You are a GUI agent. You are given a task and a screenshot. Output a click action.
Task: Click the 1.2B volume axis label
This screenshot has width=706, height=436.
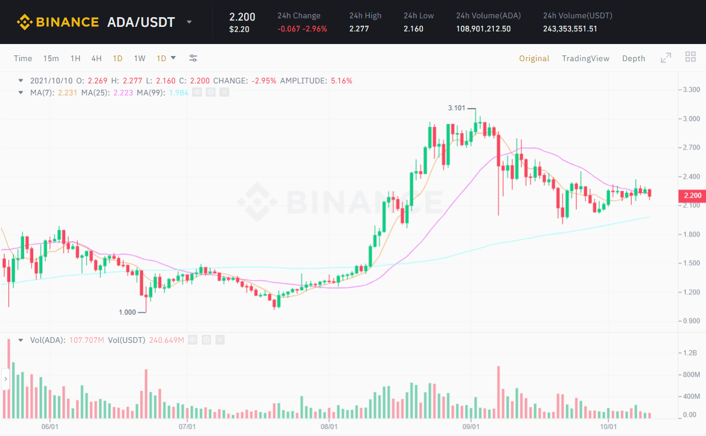691,353
